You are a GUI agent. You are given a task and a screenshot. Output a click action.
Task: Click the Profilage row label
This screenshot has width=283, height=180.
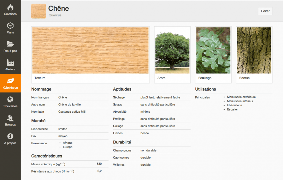(x=119, y=119)
